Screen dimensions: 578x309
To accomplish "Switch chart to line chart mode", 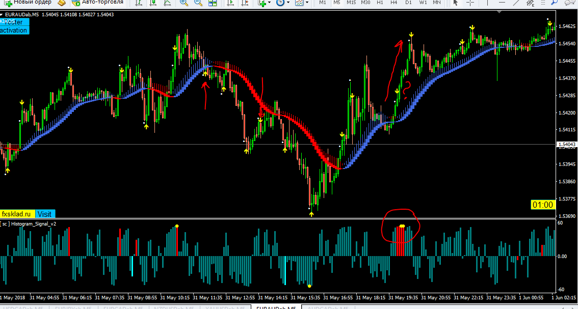I will point(167,3).
